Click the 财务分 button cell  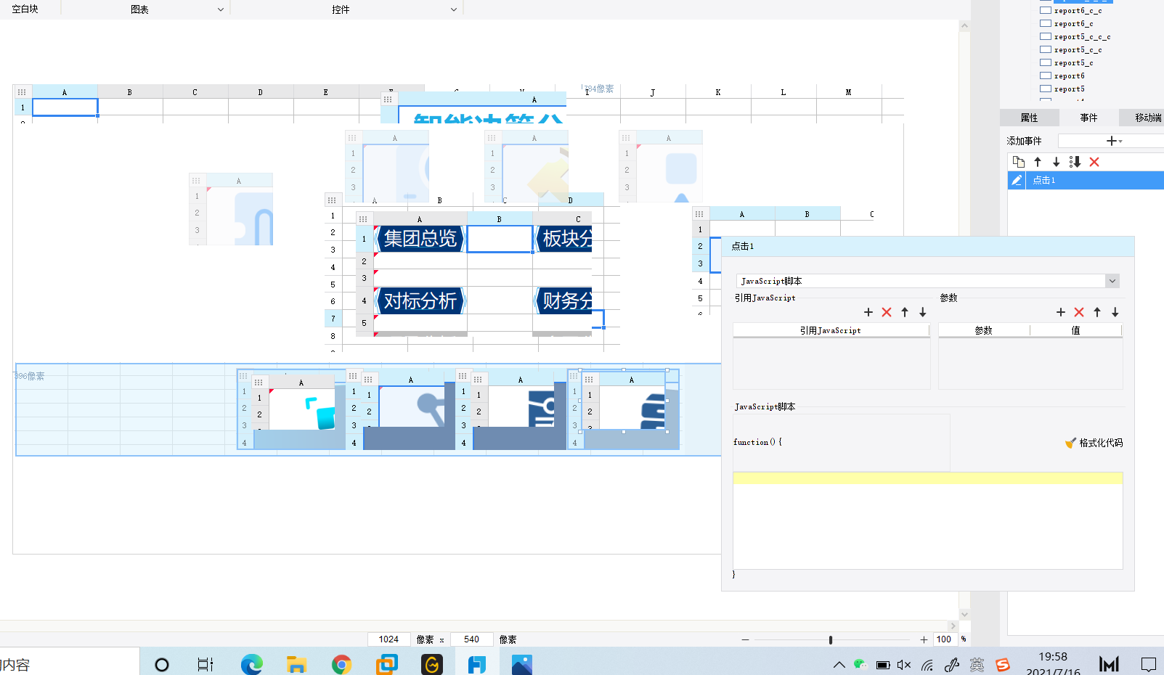[564, 300]
